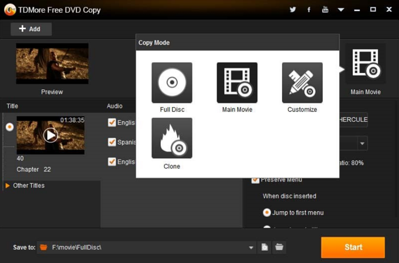
Task: Uncheck the first English audio track
Action: [112, 123]
